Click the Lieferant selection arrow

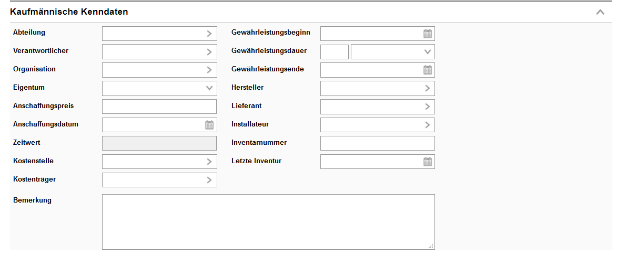[428, 107]
